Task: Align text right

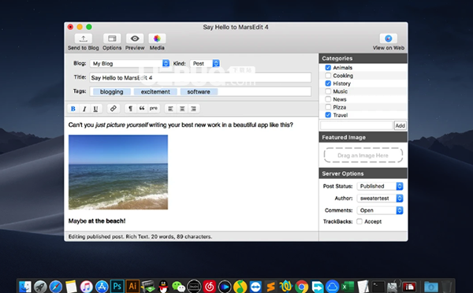Action: pos(193,109)
